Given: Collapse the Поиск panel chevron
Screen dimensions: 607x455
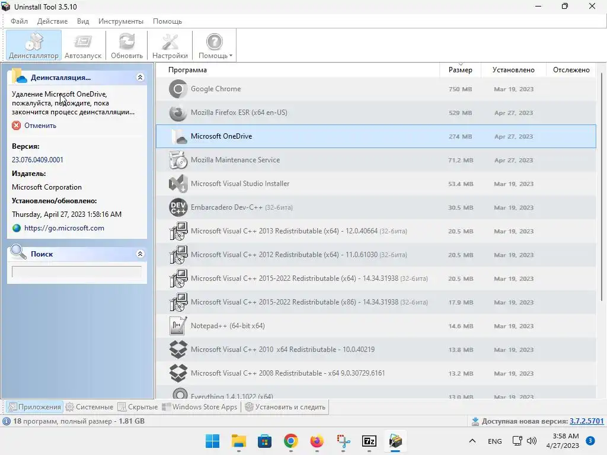Looking at the screenshot, I should tap(140, 254).
